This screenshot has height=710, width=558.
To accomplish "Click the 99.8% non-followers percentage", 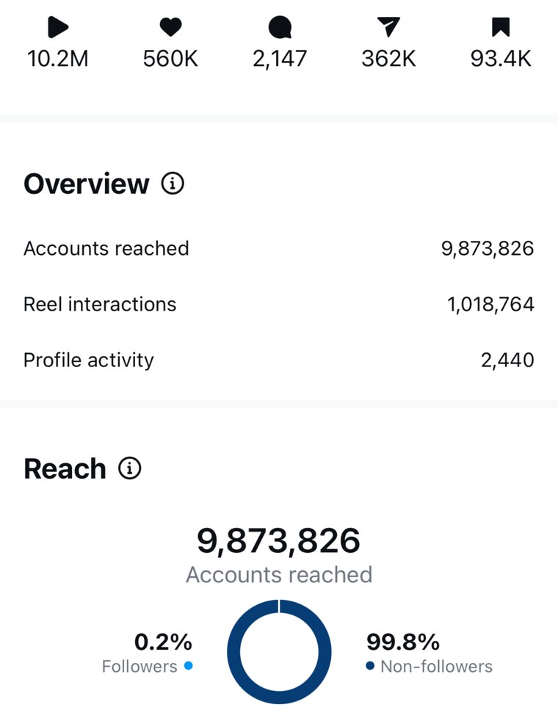I will pos(403,642).
